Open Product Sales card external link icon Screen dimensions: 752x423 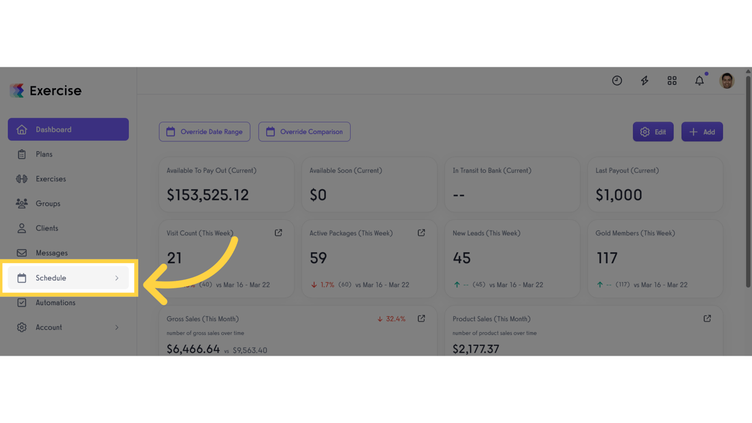(707, 318)
